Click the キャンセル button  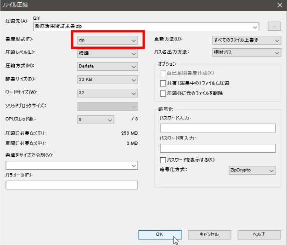(x=209, y=235)
